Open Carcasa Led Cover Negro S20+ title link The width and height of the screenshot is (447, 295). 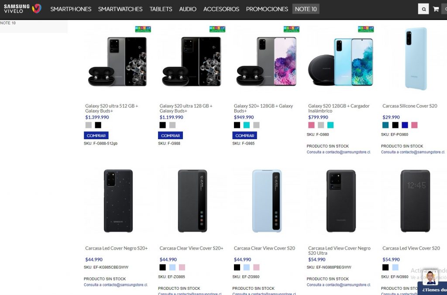[x=117, y=248]
